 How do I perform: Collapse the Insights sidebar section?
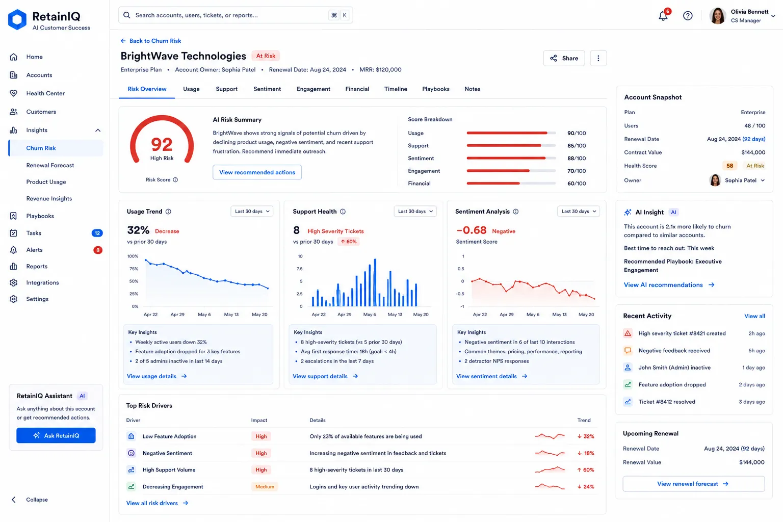[98, 130]
